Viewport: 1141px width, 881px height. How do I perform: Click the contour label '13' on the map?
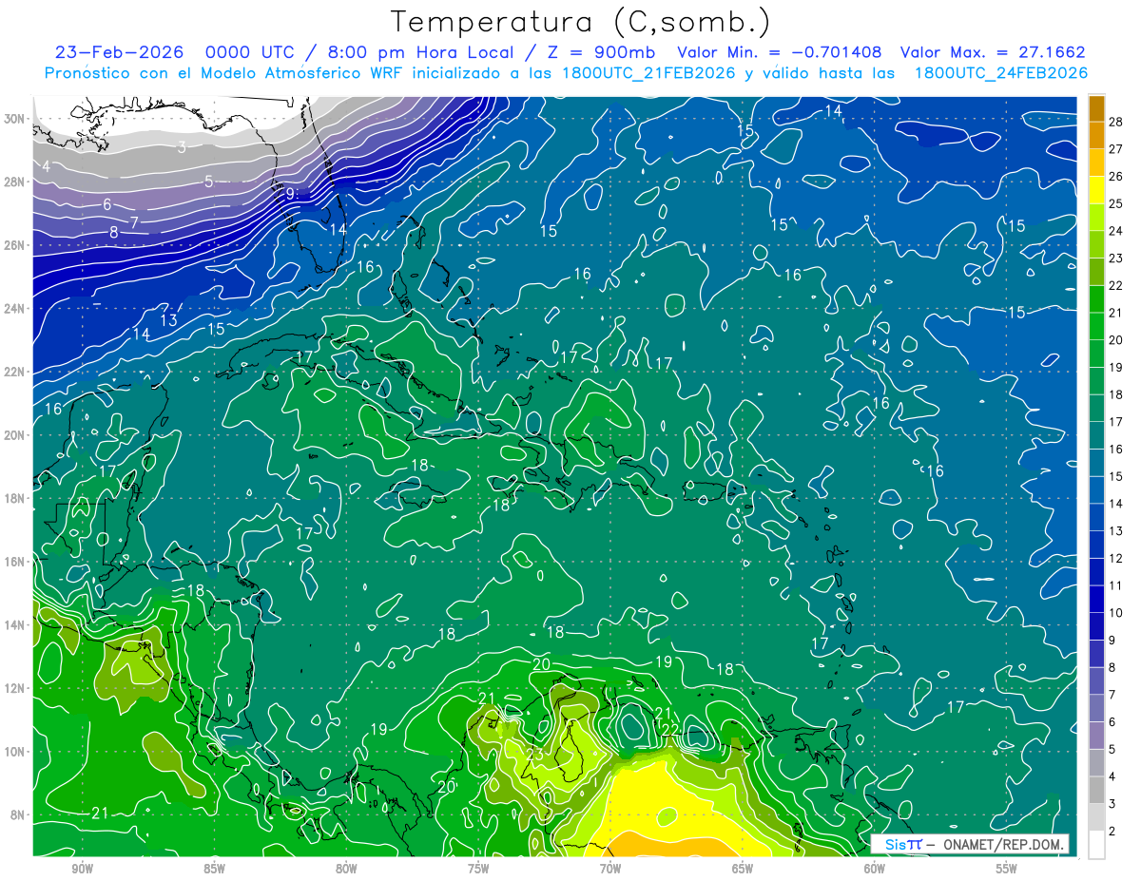[x=168, y=320]
